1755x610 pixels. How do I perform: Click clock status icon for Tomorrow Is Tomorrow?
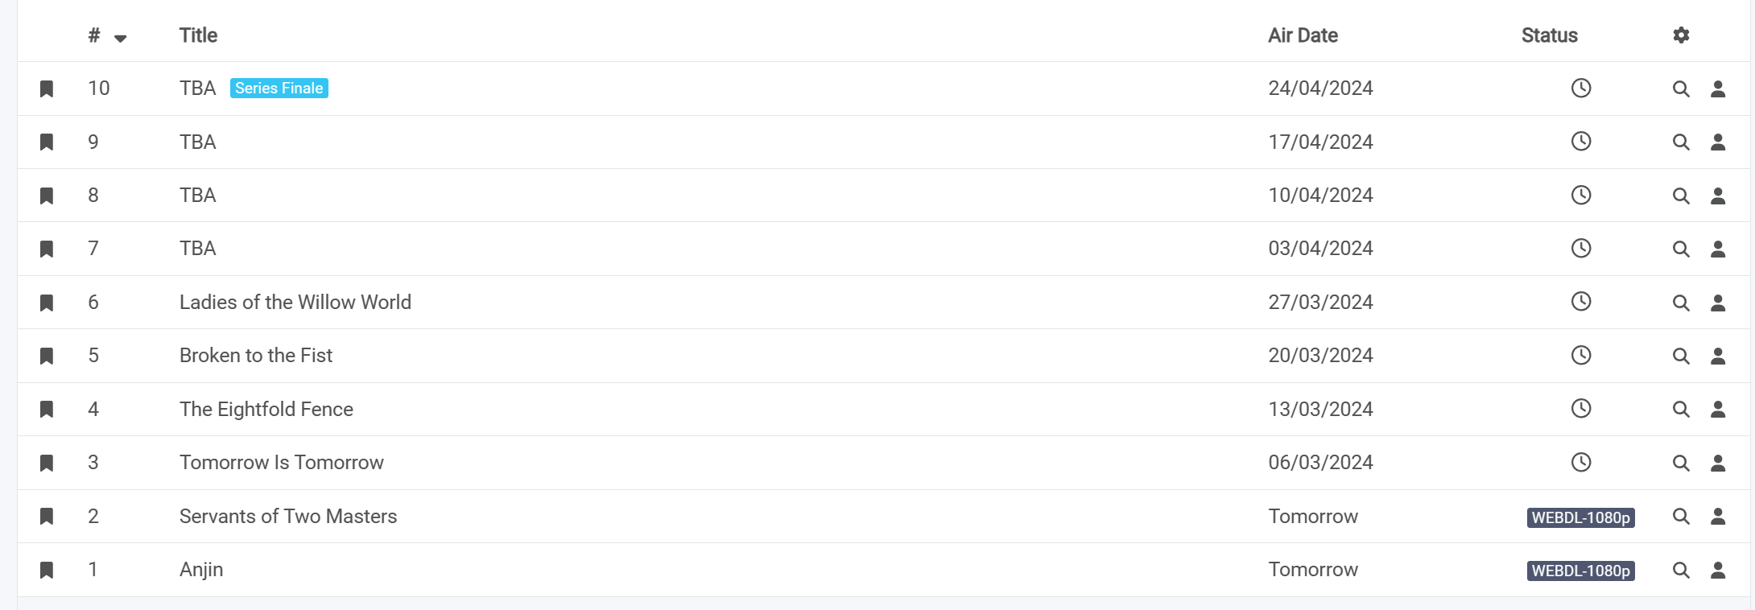click(x=1581, y=462)
